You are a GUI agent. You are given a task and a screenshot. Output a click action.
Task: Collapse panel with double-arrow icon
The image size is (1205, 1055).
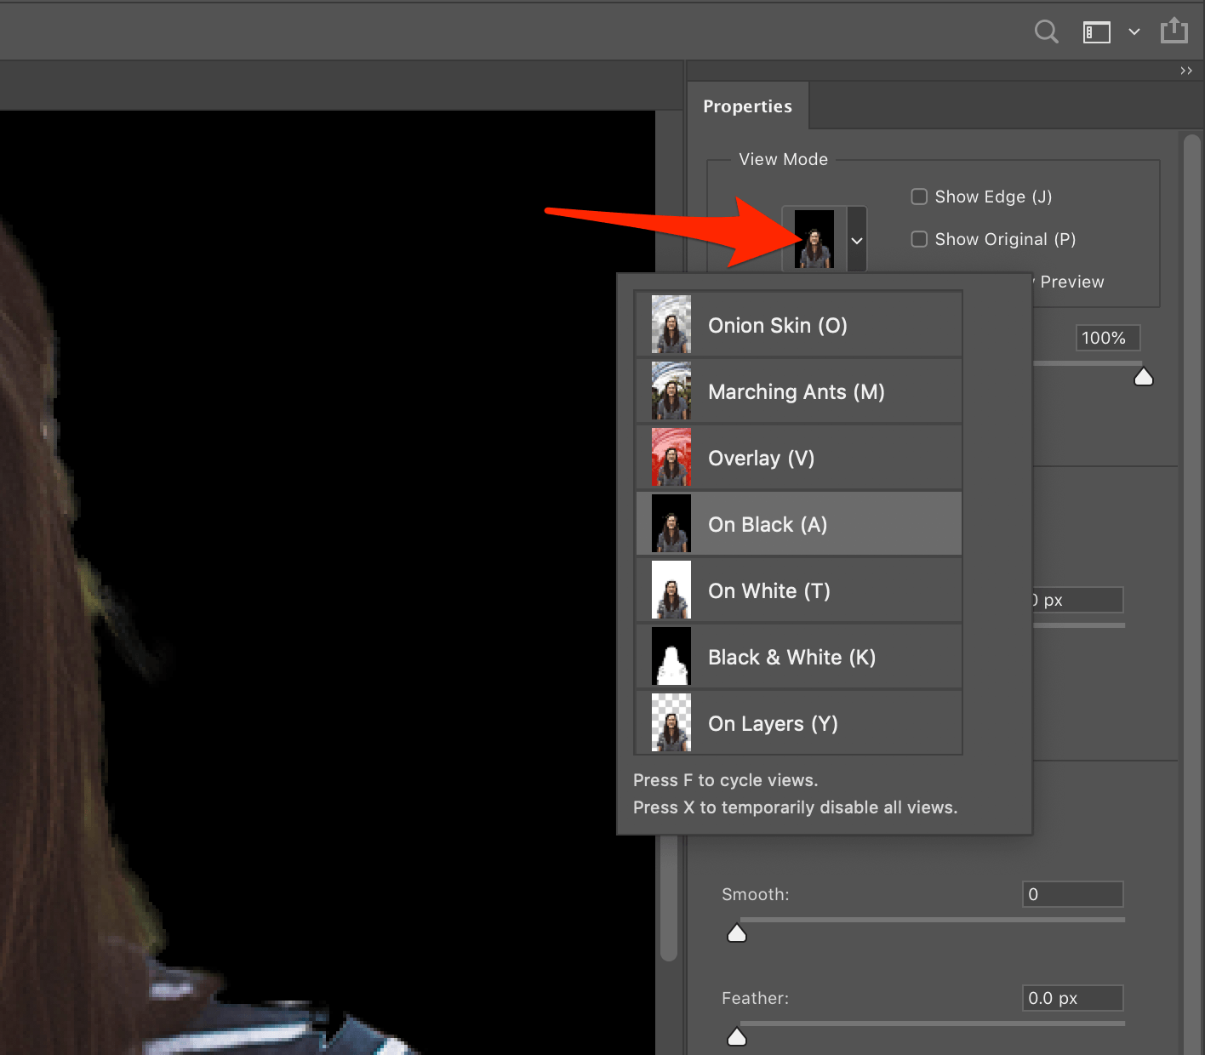coord(1186,71)
